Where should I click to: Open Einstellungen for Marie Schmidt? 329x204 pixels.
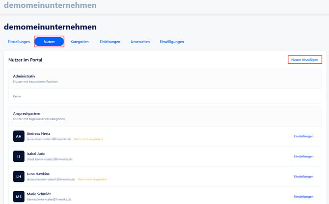[303, 196]
